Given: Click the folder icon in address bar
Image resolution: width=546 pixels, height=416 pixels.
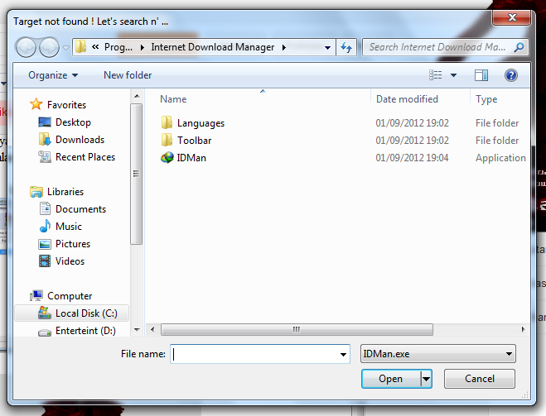Looking at the screenshot, I should pos(81,46).
